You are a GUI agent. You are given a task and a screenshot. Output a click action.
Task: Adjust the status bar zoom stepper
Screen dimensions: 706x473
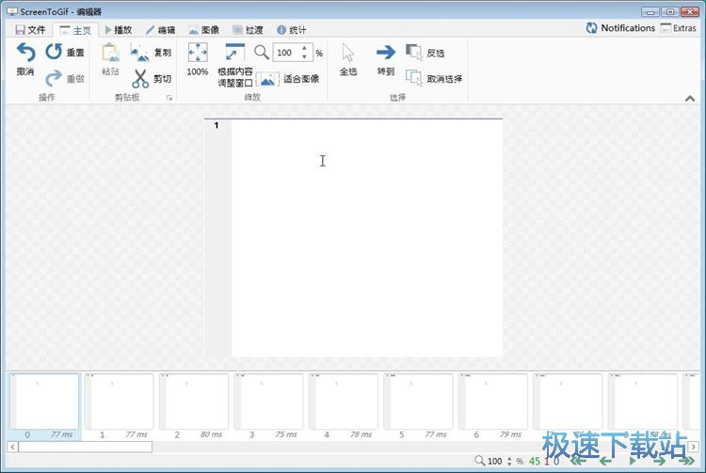point(509,461)
